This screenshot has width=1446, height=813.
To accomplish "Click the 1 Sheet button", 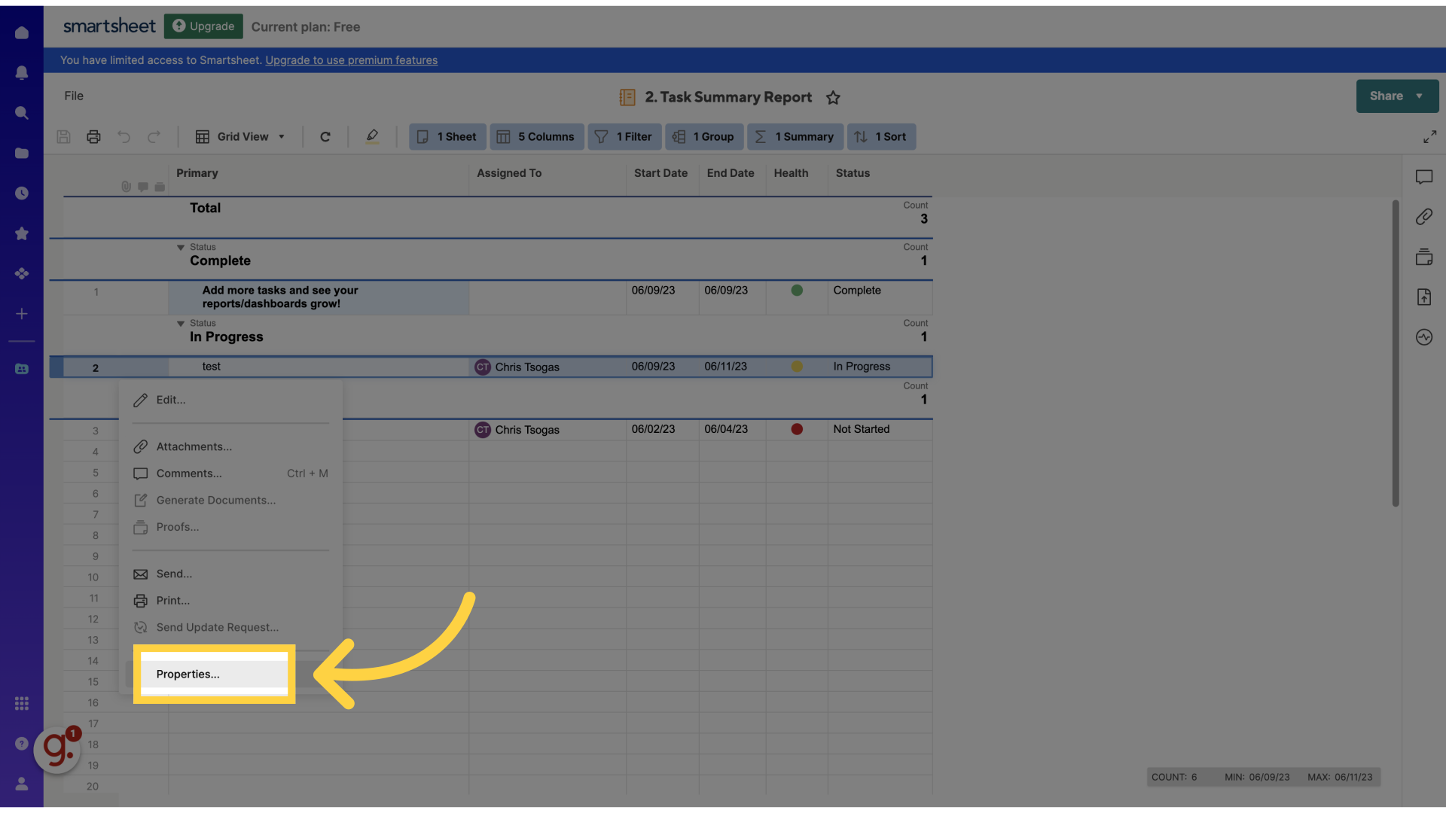I will click(x=447, y=136).
